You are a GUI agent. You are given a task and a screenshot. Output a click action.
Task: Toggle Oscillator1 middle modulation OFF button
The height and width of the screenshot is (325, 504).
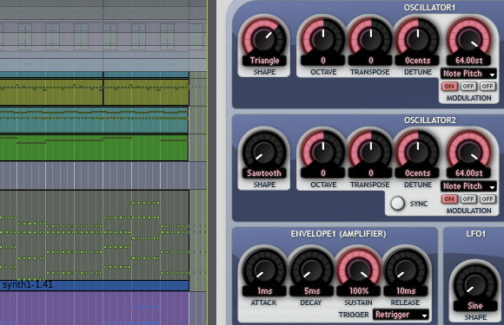[468, 86]
